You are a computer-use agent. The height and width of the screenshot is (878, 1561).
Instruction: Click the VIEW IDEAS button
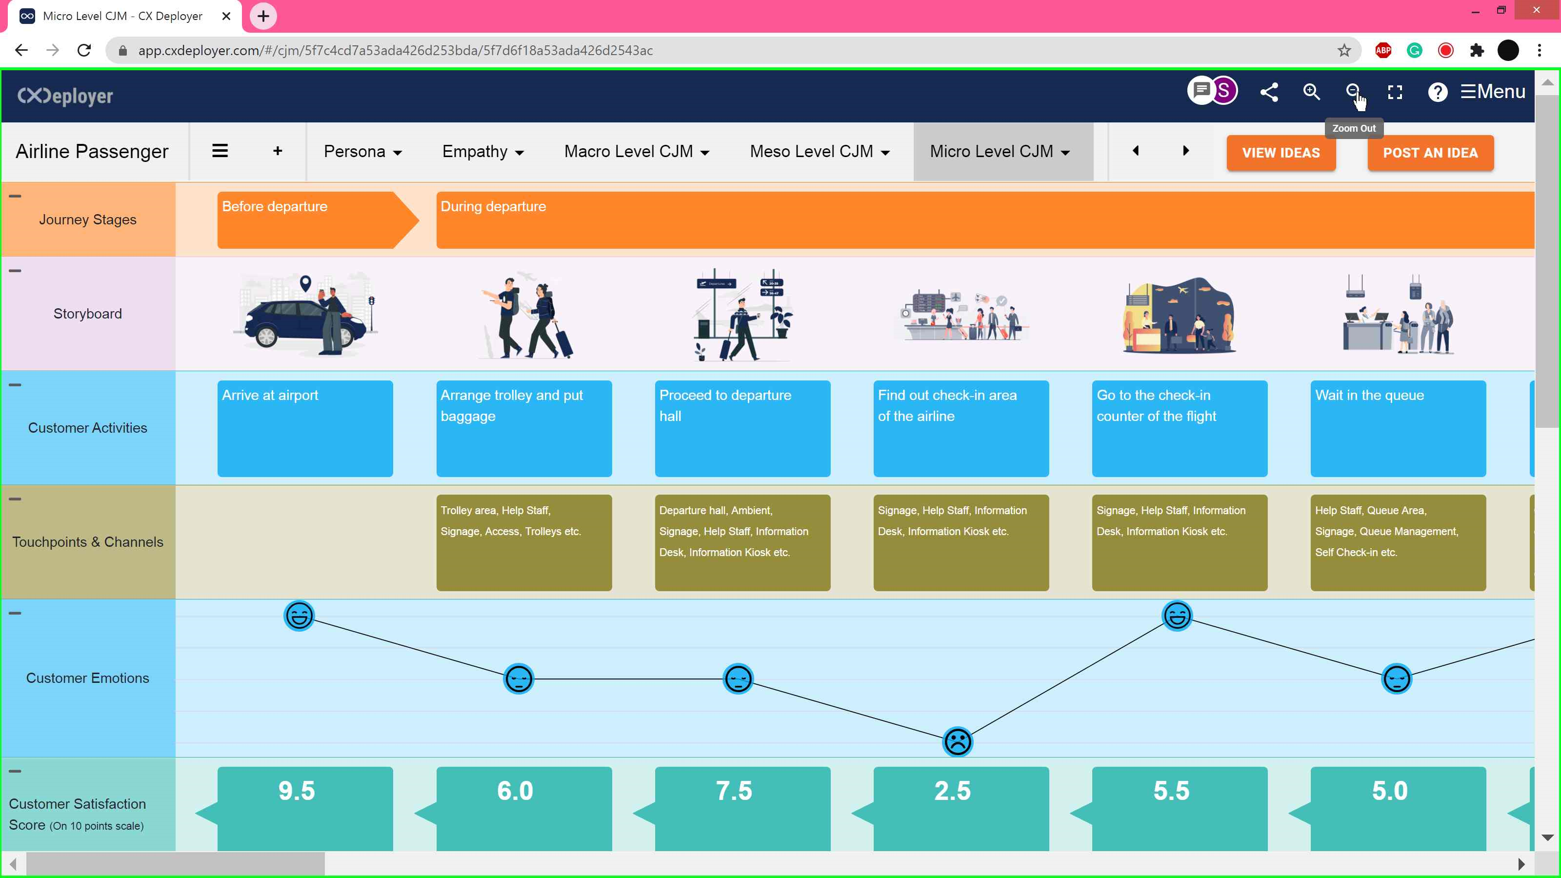(1281, 153)
